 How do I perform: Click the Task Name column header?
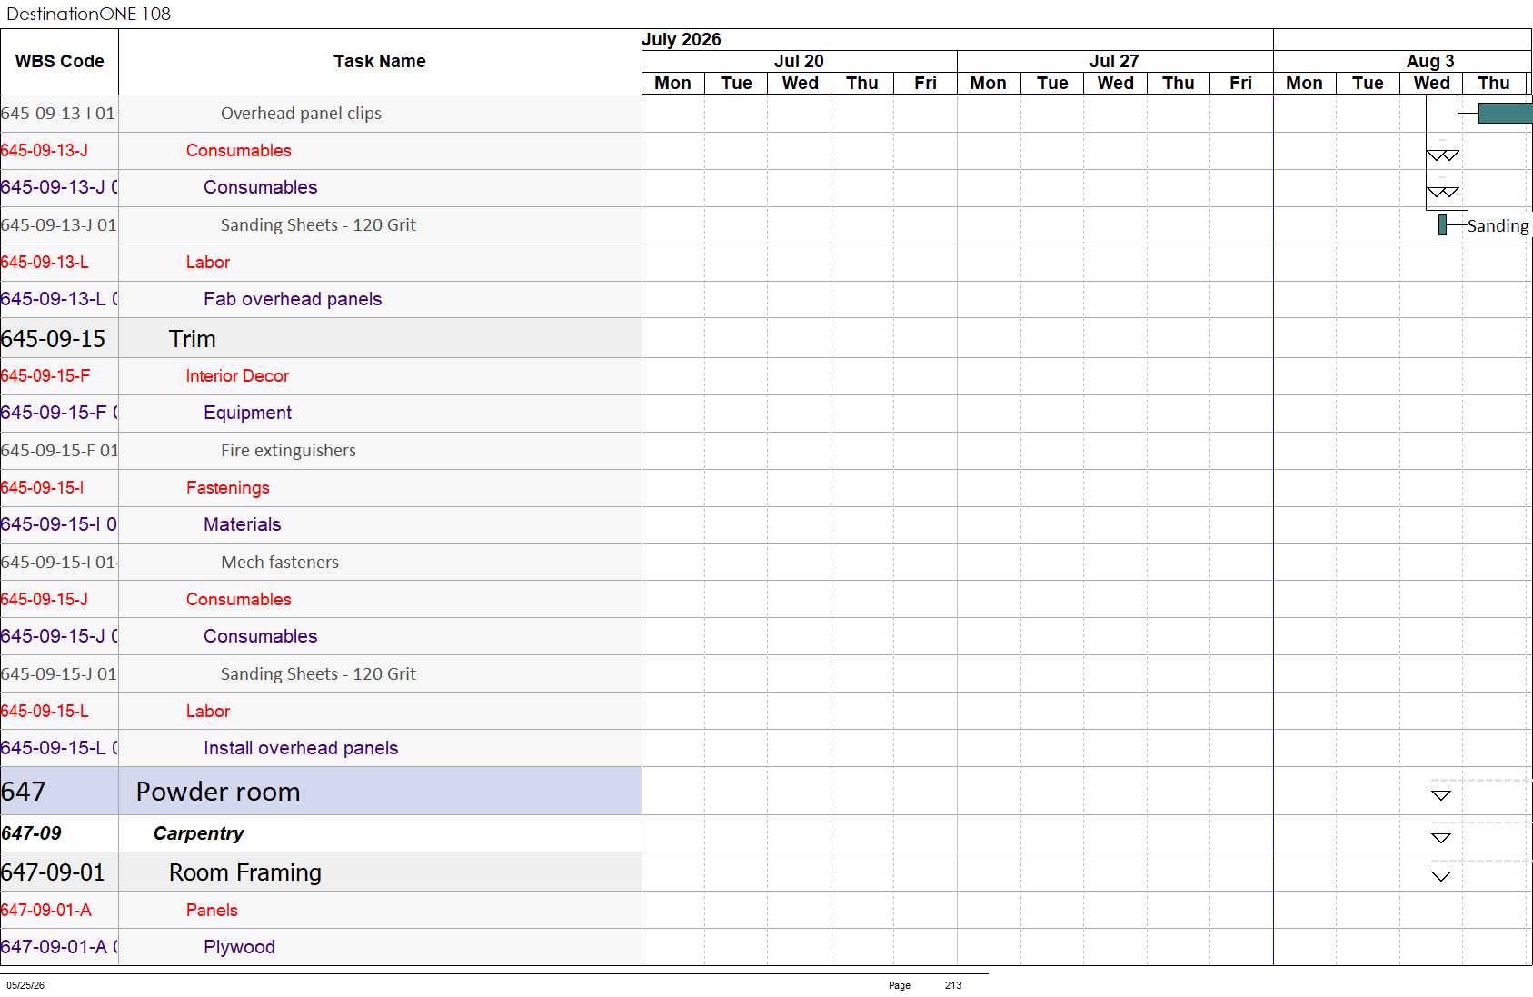[x=380, y=61]
